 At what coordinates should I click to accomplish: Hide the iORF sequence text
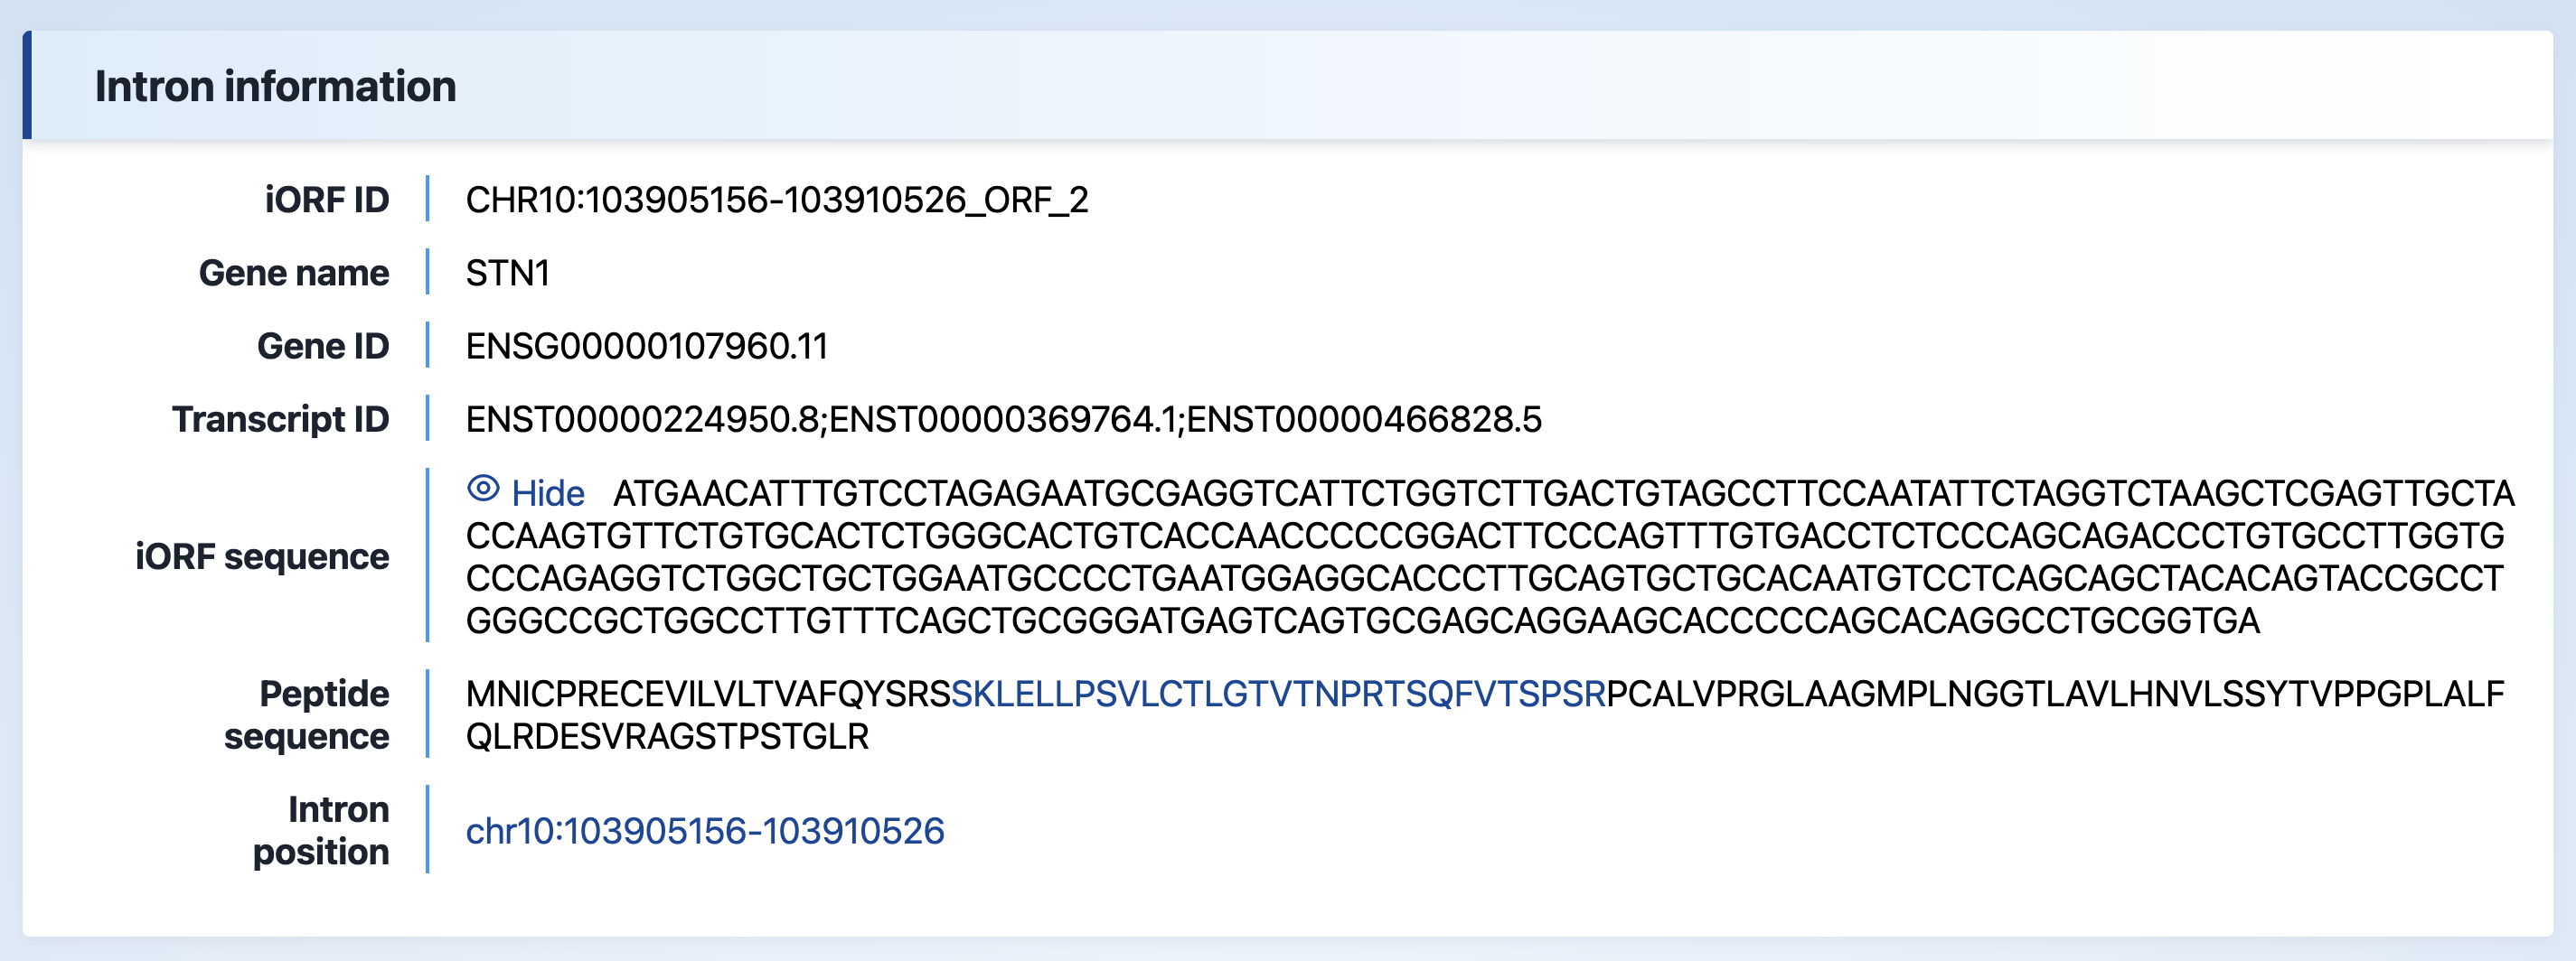(x=547, y=493)
